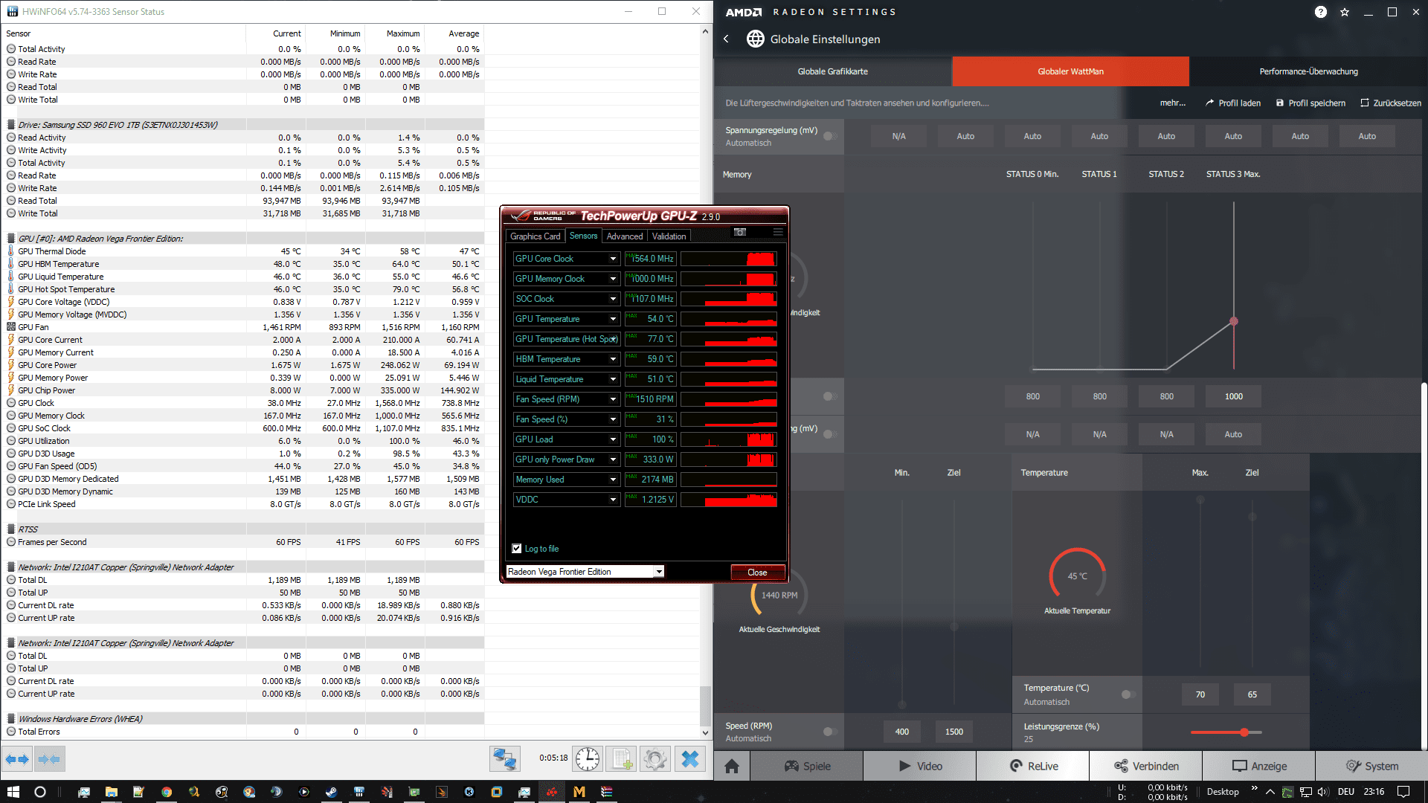This screenshot has width=1428, height=803.
Task: Open the Spiele section in Radeon Settings
Action: 807,766
